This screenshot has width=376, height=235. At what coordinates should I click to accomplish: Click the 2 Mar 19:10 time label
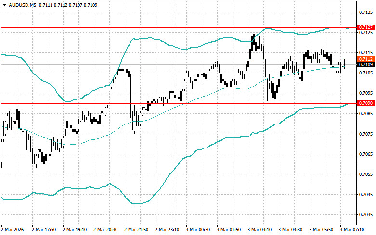(x=75, y=230)
